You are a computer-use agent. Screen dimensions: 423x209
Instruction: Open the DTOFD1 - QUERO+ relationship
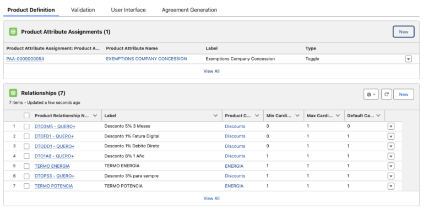(x=54, y=136)
